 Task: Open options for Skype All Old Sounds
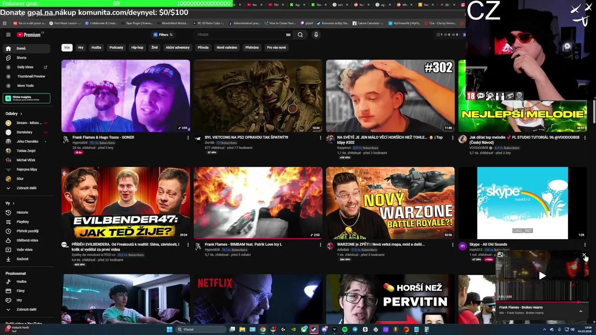[x=585, y=245]
